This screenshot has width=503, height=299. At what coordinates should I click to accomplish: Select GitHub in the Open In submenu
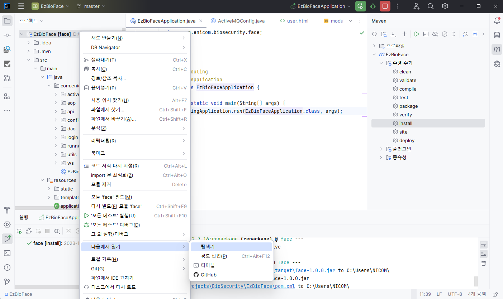pos(231,275)
